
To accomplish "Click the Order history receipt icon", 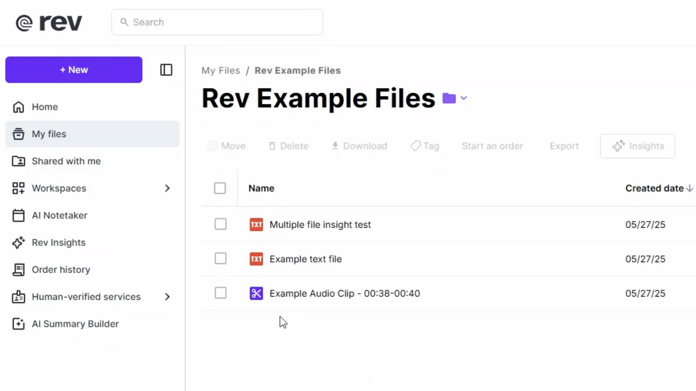I will click(x=18, y=270).
